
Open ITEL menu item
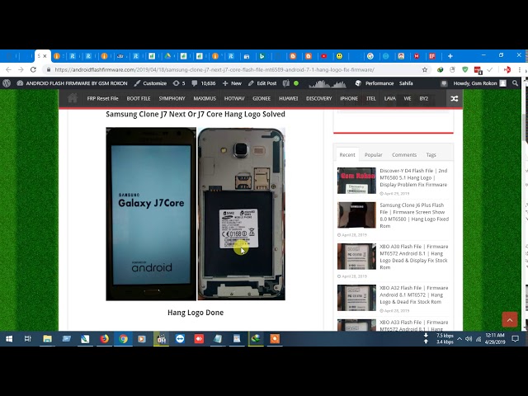tap(371, 98)
